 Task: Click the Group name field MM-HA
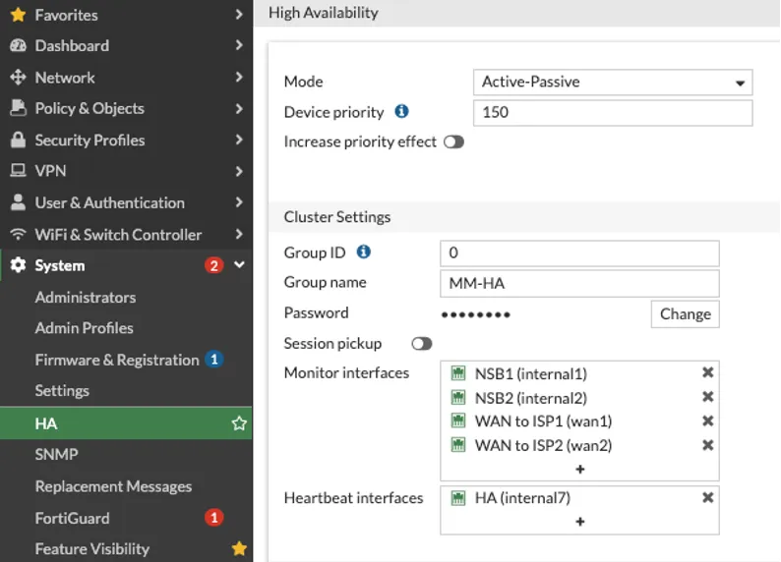[579, 284]
